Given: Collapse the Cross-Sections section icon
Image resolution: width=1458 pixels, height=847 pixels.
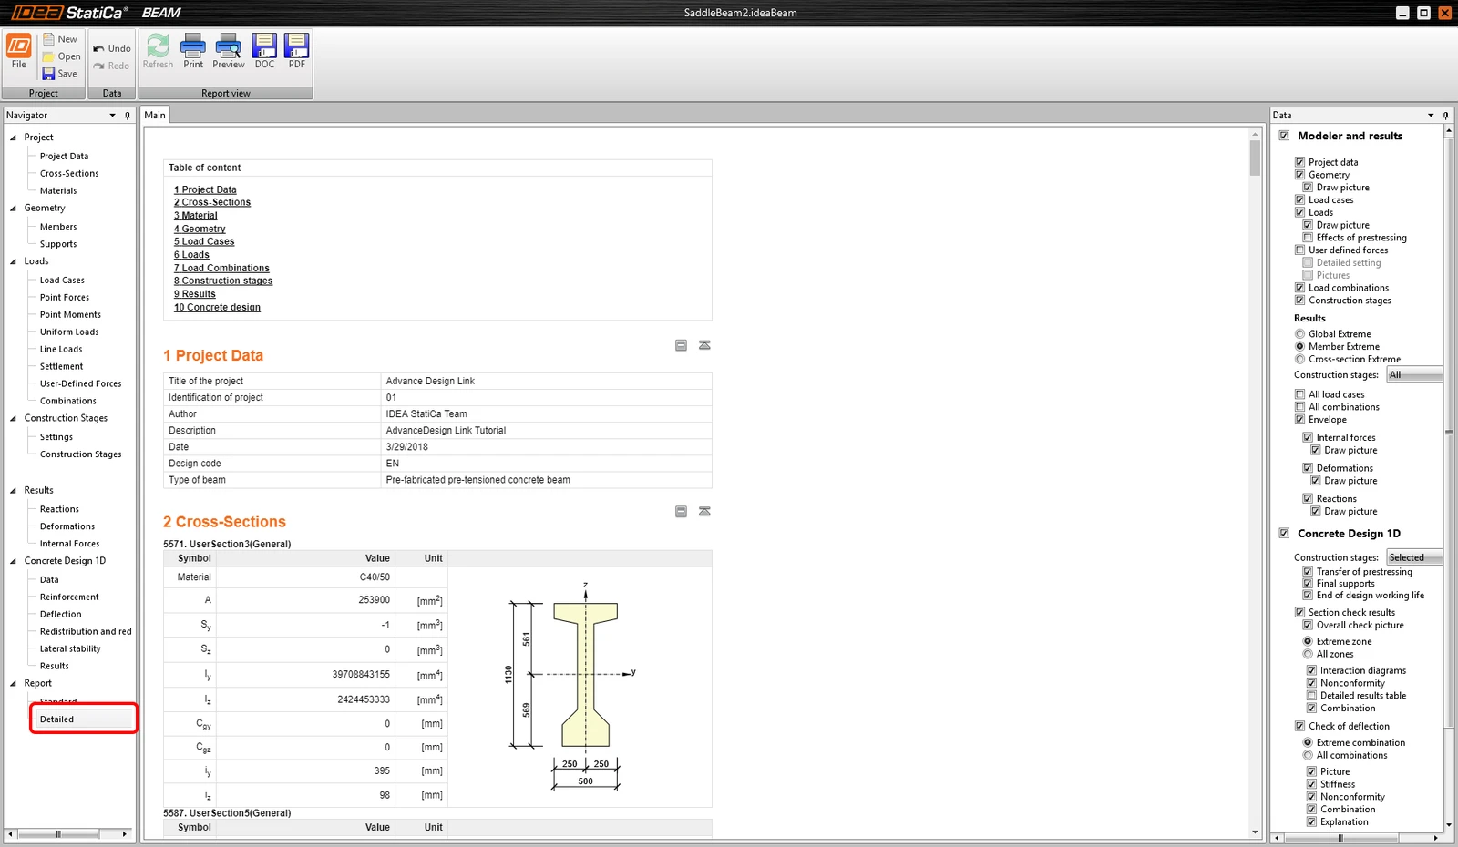Looking at the screenshot, I should pos(681,512).
